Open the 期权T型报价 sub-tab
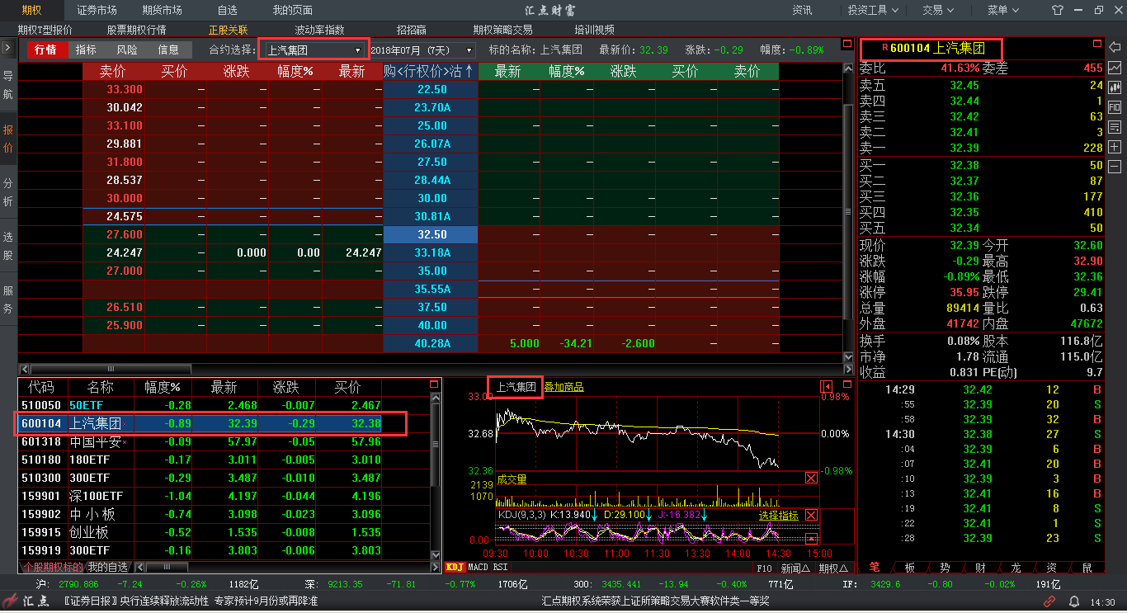1127x613 pixels. [x=45, y=30]
